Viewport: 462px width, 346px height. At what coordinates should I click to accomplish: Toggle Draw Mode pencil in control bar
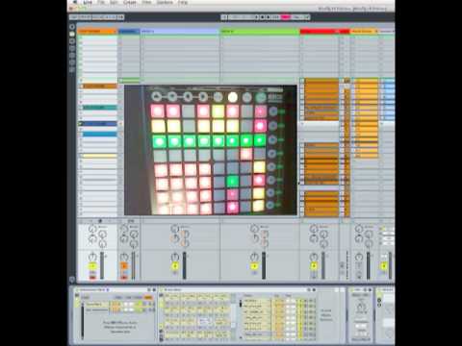307,17
